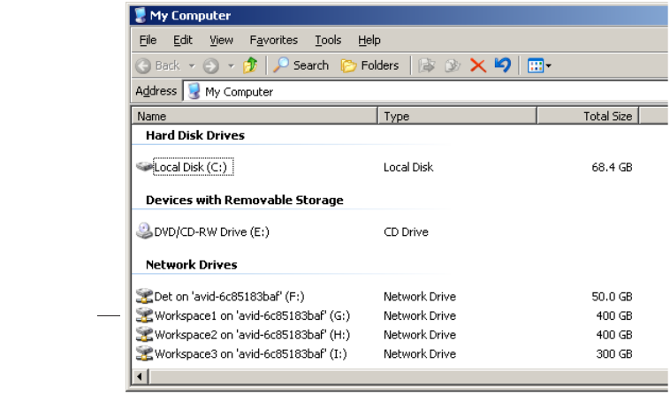Click the Move To toolbar icon
The height and width of the screenshot is (394, 670).
click(426, 65)
